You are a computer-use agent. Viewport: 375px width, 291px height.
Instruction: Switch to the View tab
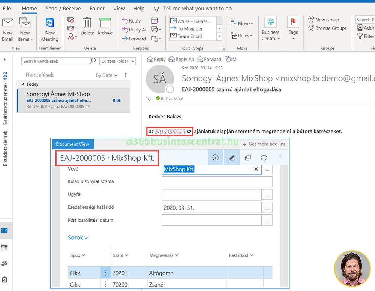[x=119, y=9]
